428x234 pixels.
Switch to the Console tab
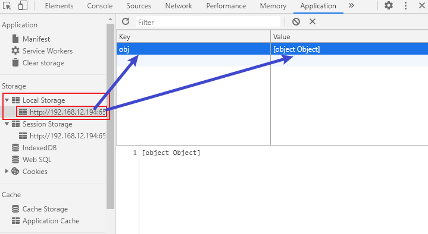[99, 6]
